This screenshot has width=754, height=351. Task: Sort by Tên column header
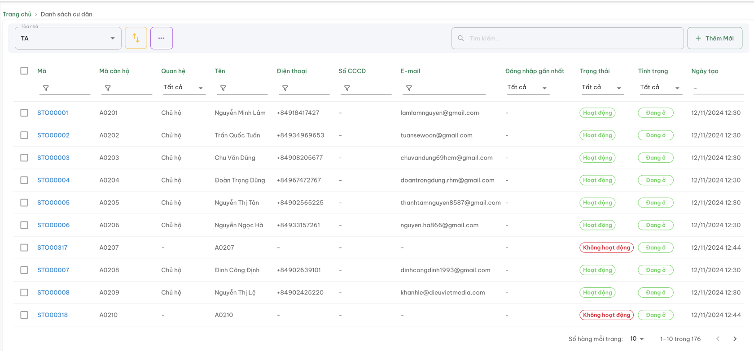coord(220,71)
